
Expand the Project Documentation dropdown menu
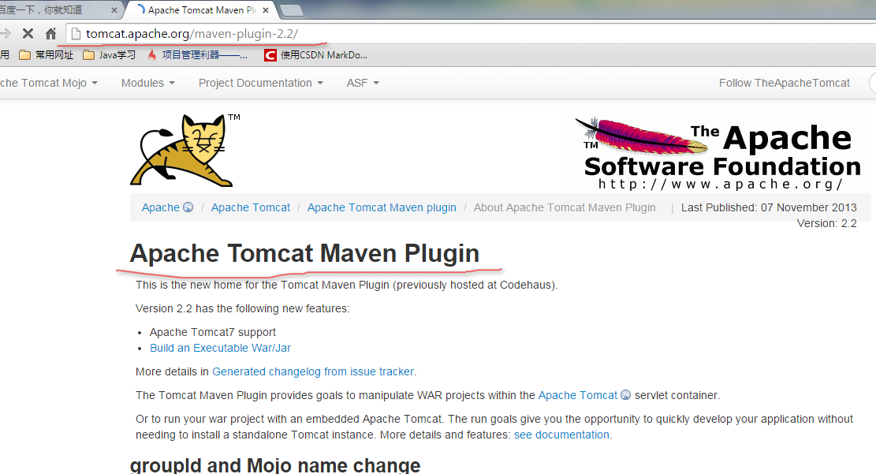coord(261,83)
